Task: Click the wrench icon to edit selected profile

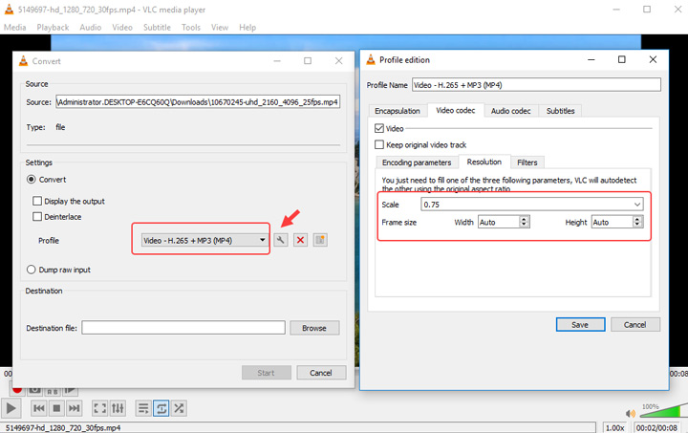Action: coord(281,240)
